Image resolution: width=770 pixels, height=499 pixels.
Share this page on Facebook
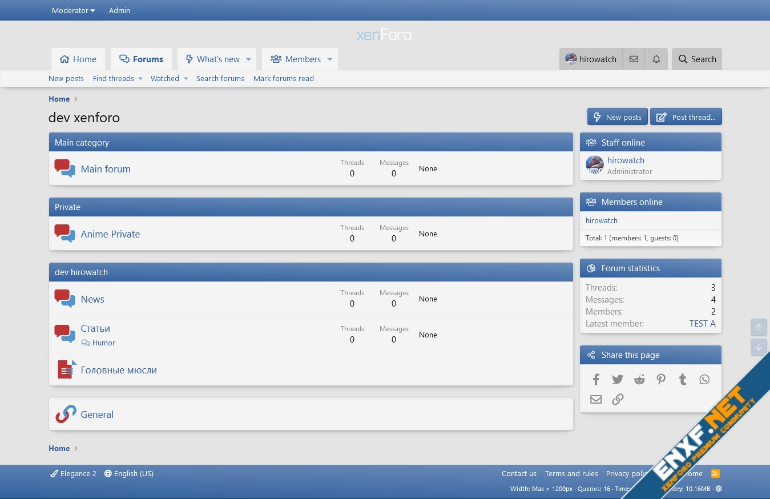point(596,380)
